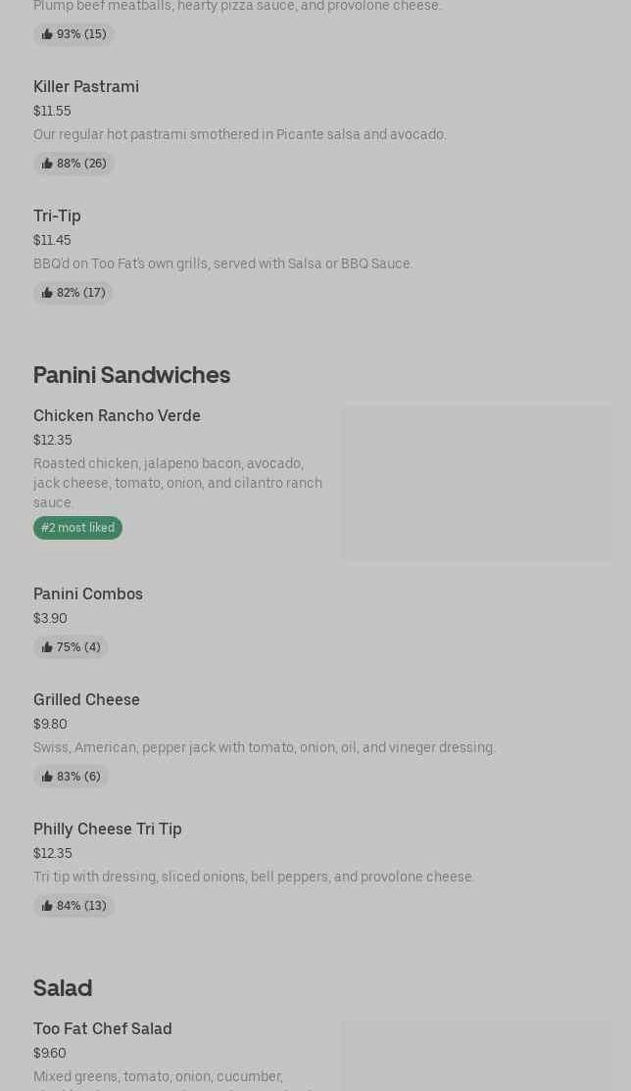
Task: Click the Too Fat Chef Salad photo
Action: 476,1058
